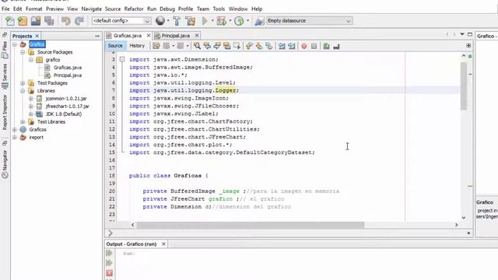Start macro recording with red circle
This screenshot has width=498, height=280.
[304, 46]
